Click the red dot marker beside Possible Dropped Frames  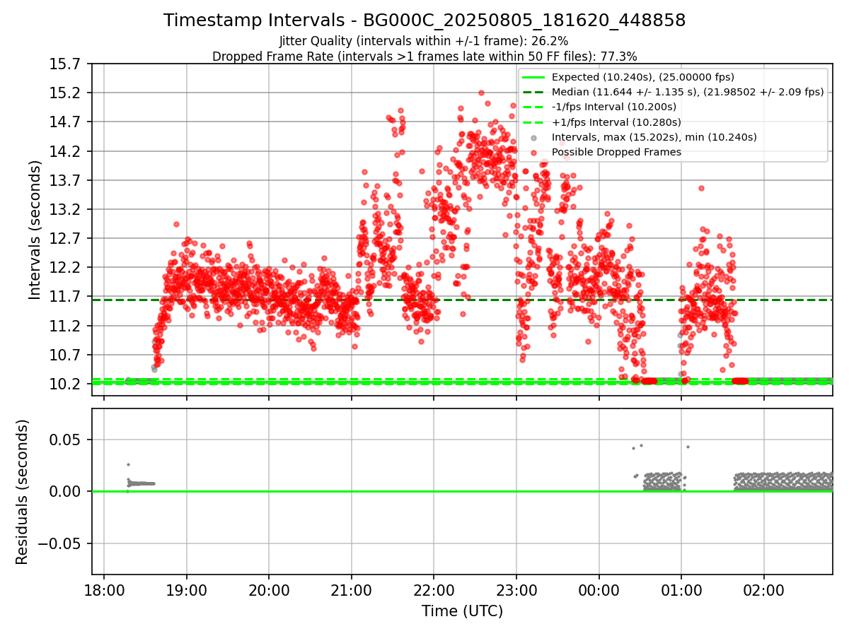[533, 153]
